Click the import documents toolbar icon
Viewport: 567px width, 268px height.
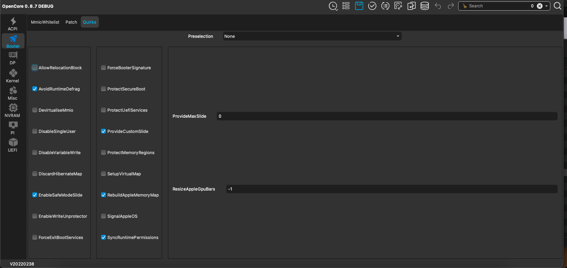pyautogui.click(x=411, y=6)
